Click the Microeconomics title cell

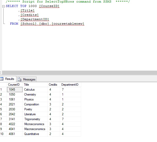35,124
